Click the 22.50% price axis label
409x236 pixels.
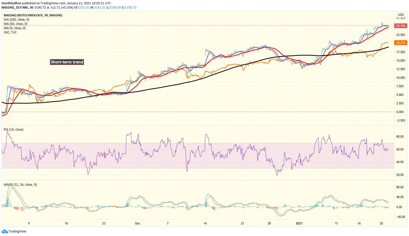401,35
